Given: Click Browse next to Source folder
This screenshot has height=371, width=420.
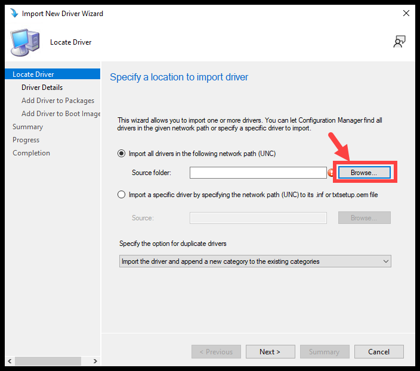Looking at the screenshot, I should (x=364, y=173).
